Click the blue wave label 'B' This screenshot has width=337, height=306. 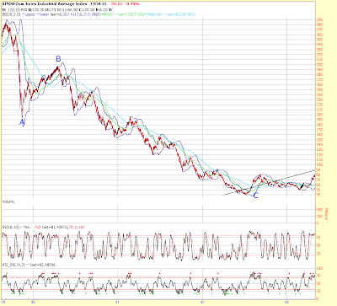58,59
